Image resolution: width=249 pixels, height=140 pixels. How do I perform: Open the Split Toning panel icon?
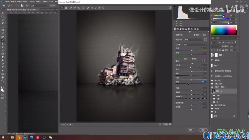[186, 29]
